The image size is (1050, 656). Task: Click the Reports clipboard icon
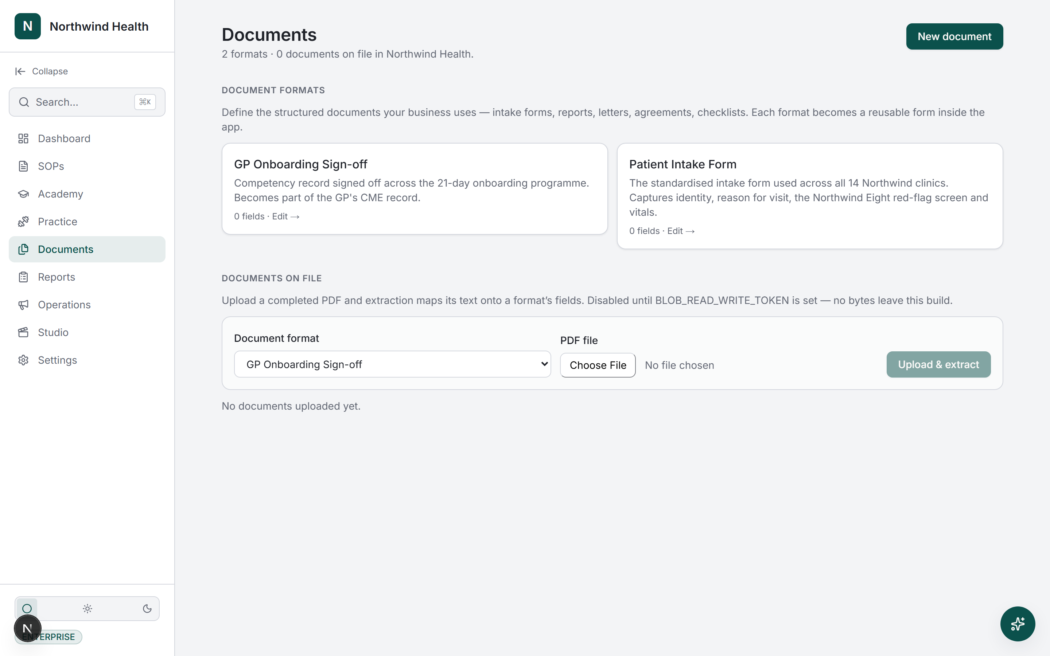pyautogui.click(x=23, y=277)
